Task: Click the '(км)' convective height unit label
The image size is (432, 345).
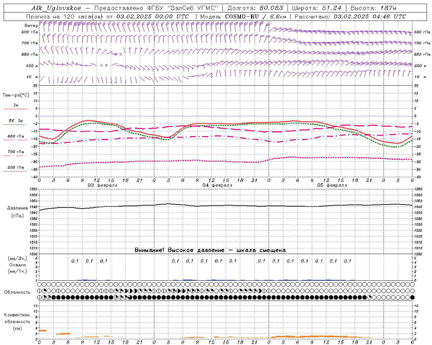Action: 17,328
